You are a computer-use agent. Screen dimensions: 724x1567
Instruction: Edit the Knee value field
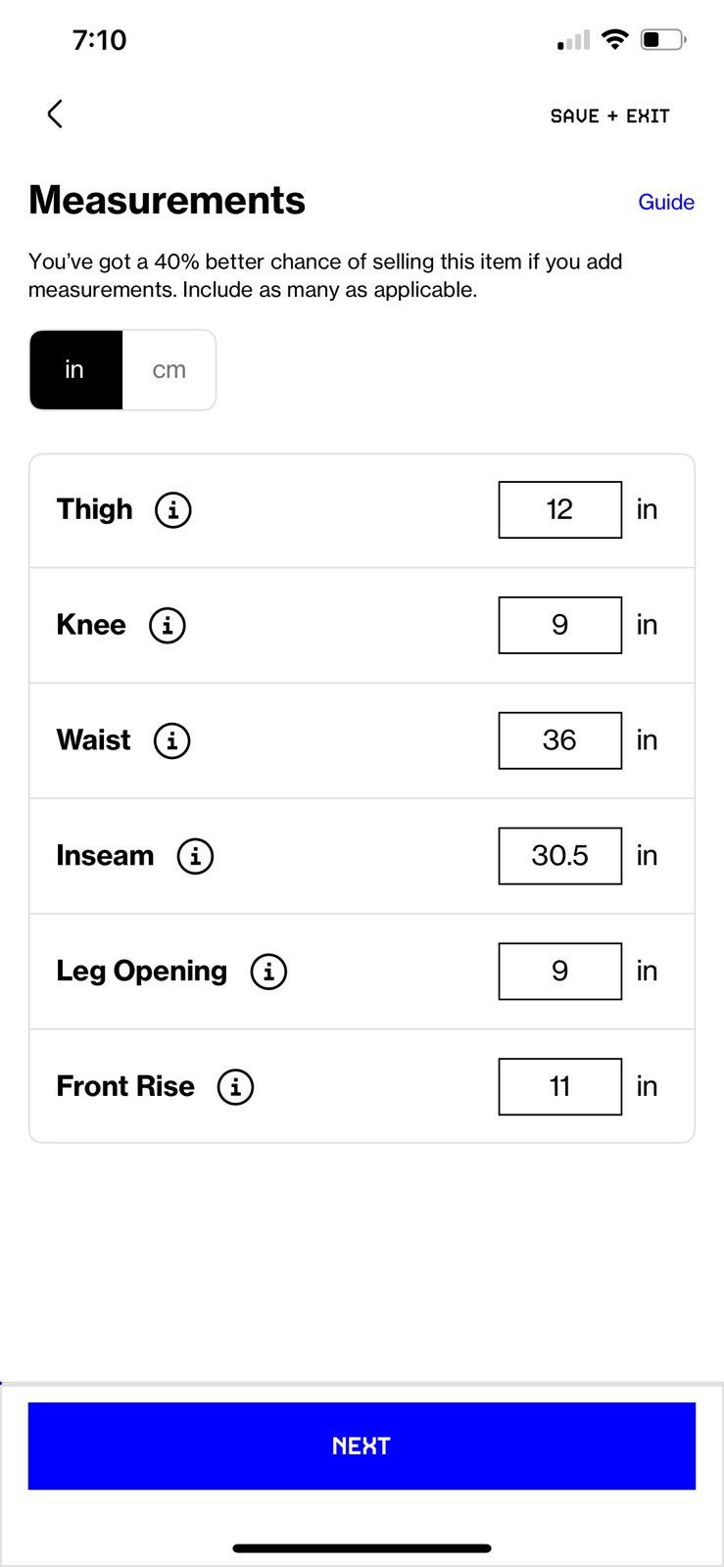(x=559, y=626)
